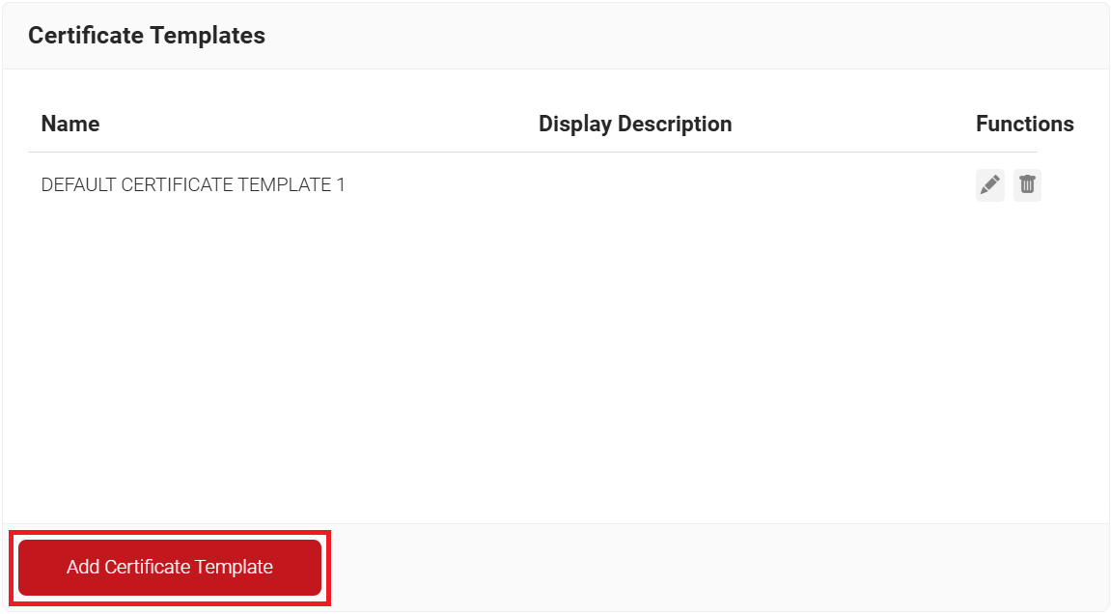Viewport: 1111px width, 614px height.
Task: Select the DEFAULT CERTIFICATE TEMPLATE 1 name
Action: 193,184
